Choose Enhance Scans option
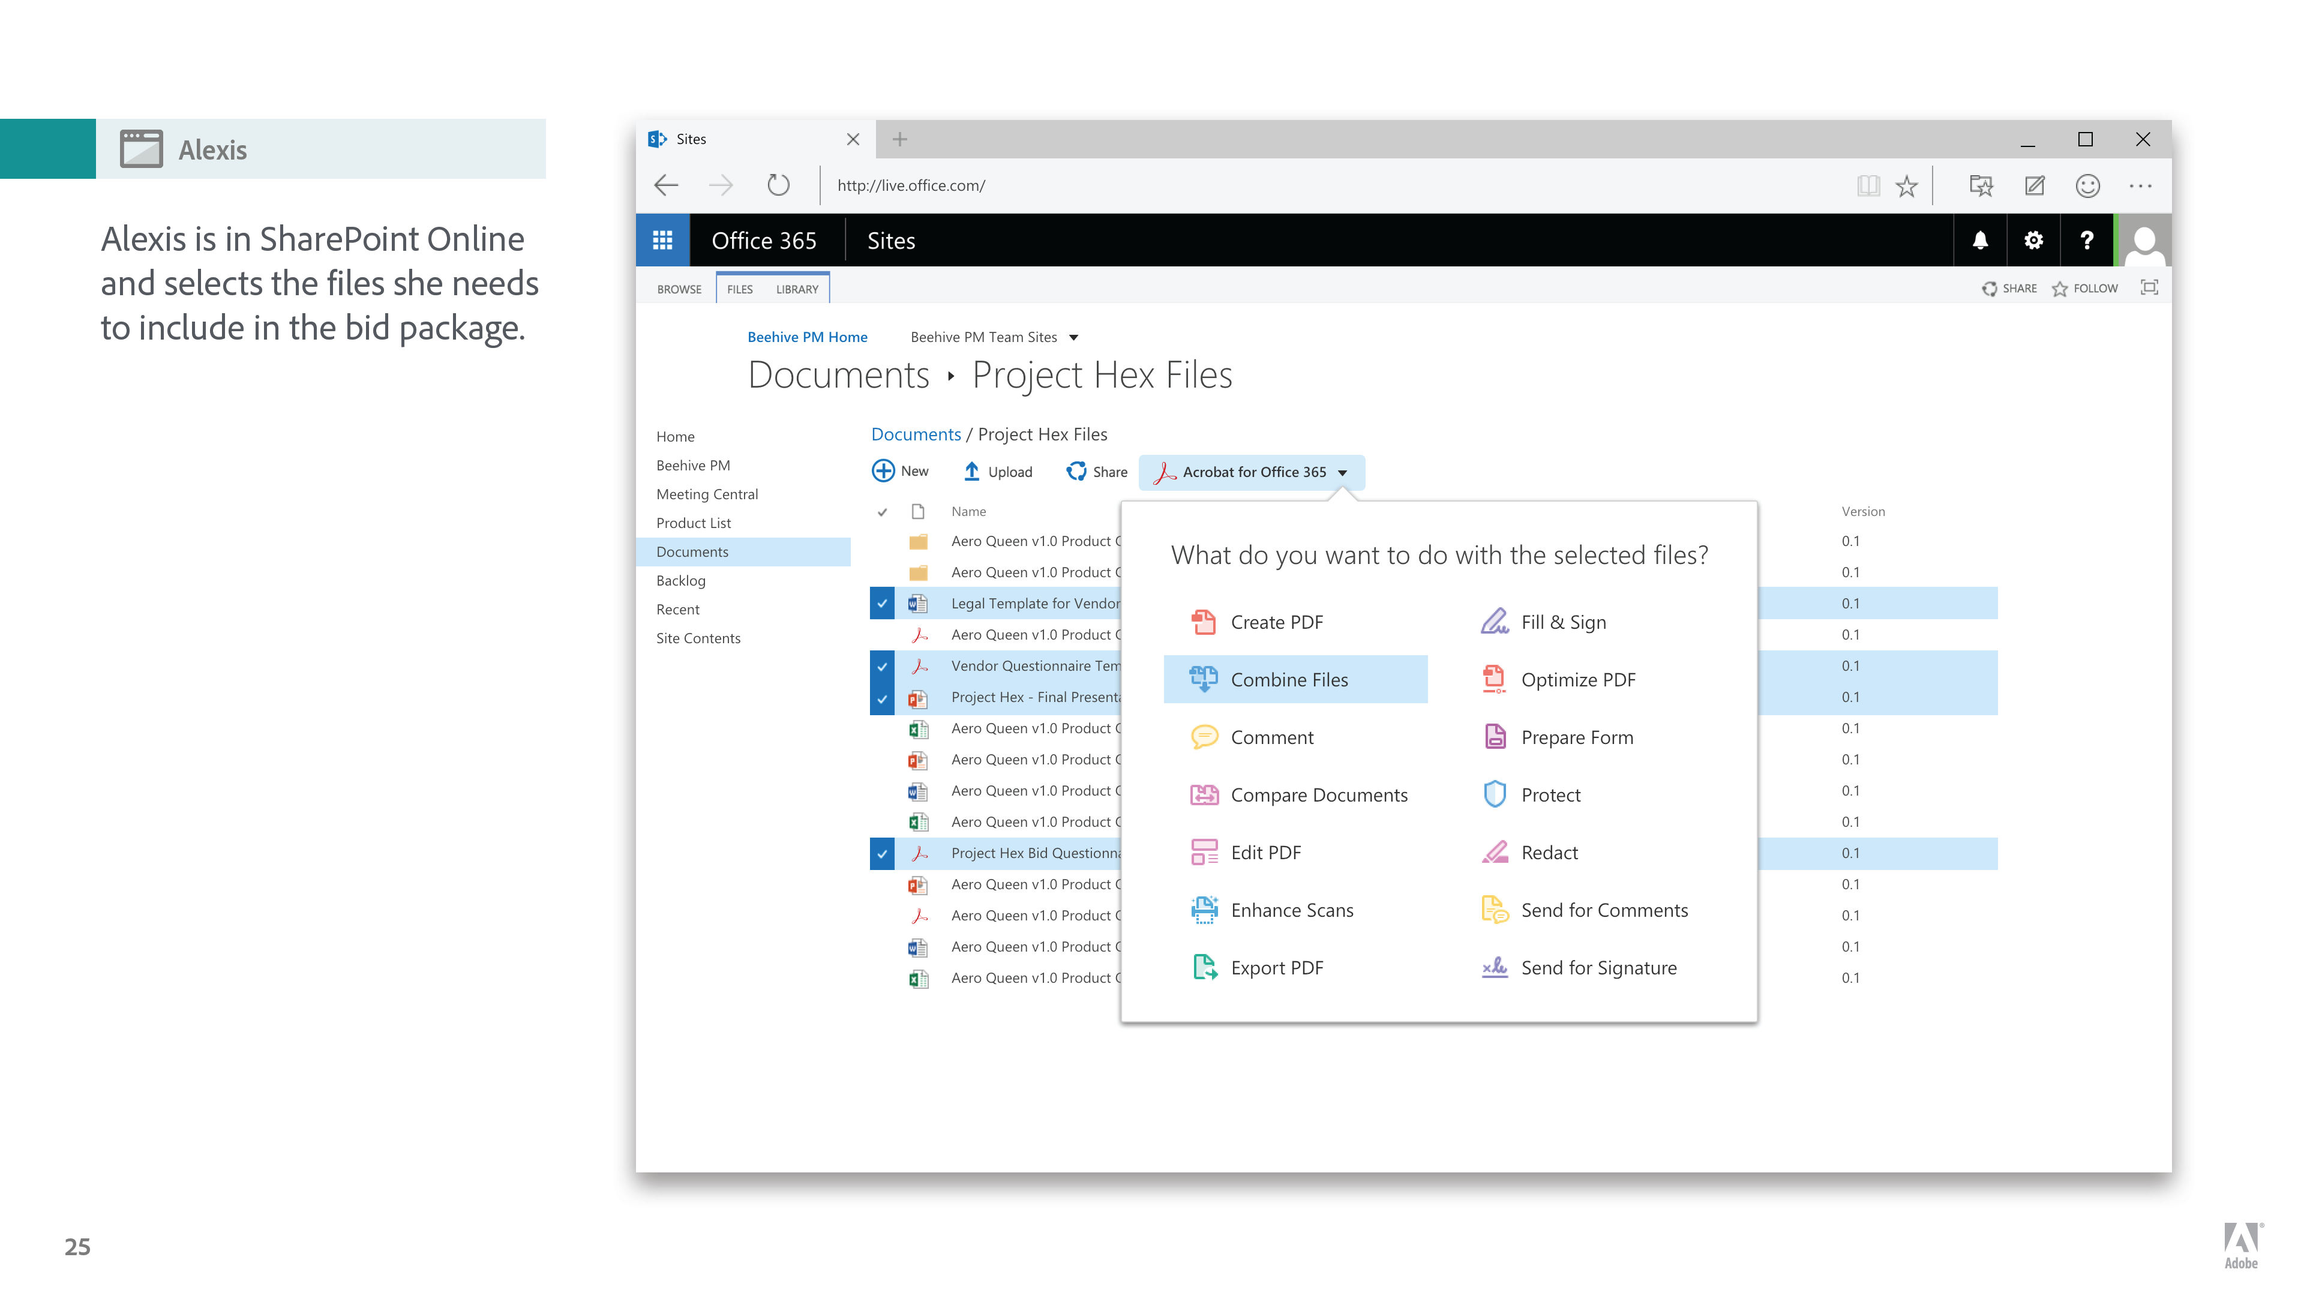The height and width of the screenshot is (1296, 2304). [1272, 910]
